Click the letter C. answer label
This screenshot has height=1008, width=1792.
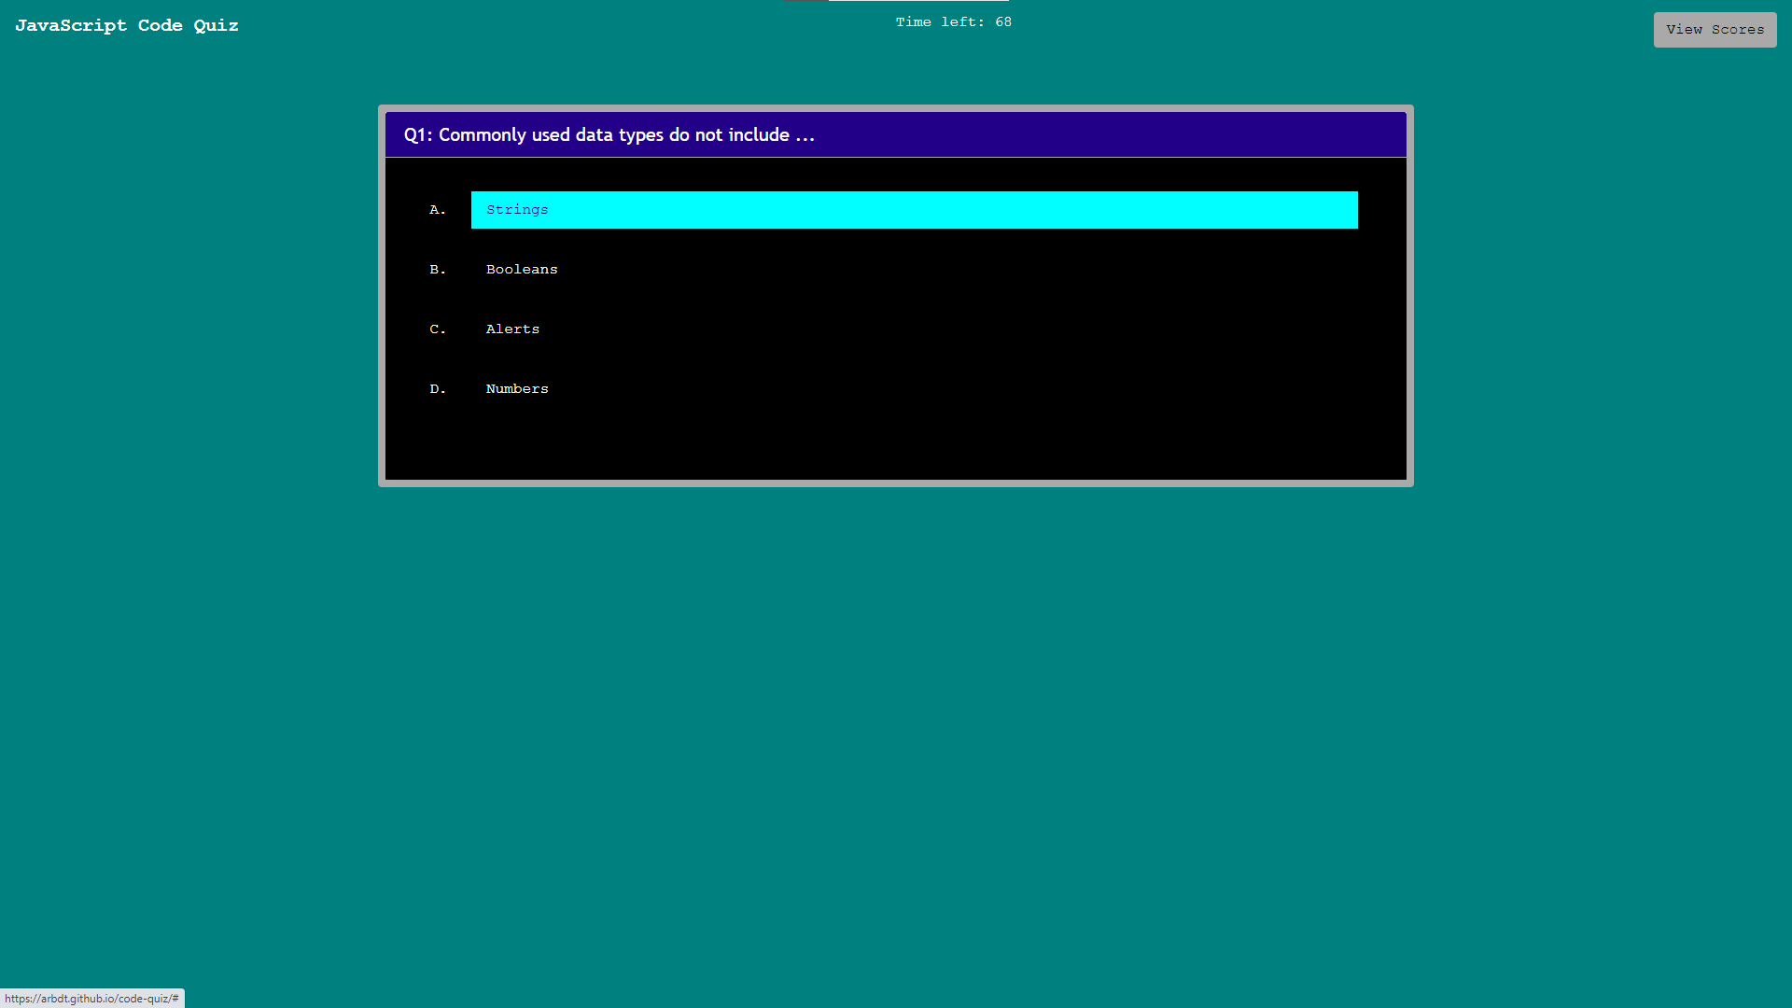(438, 329)
